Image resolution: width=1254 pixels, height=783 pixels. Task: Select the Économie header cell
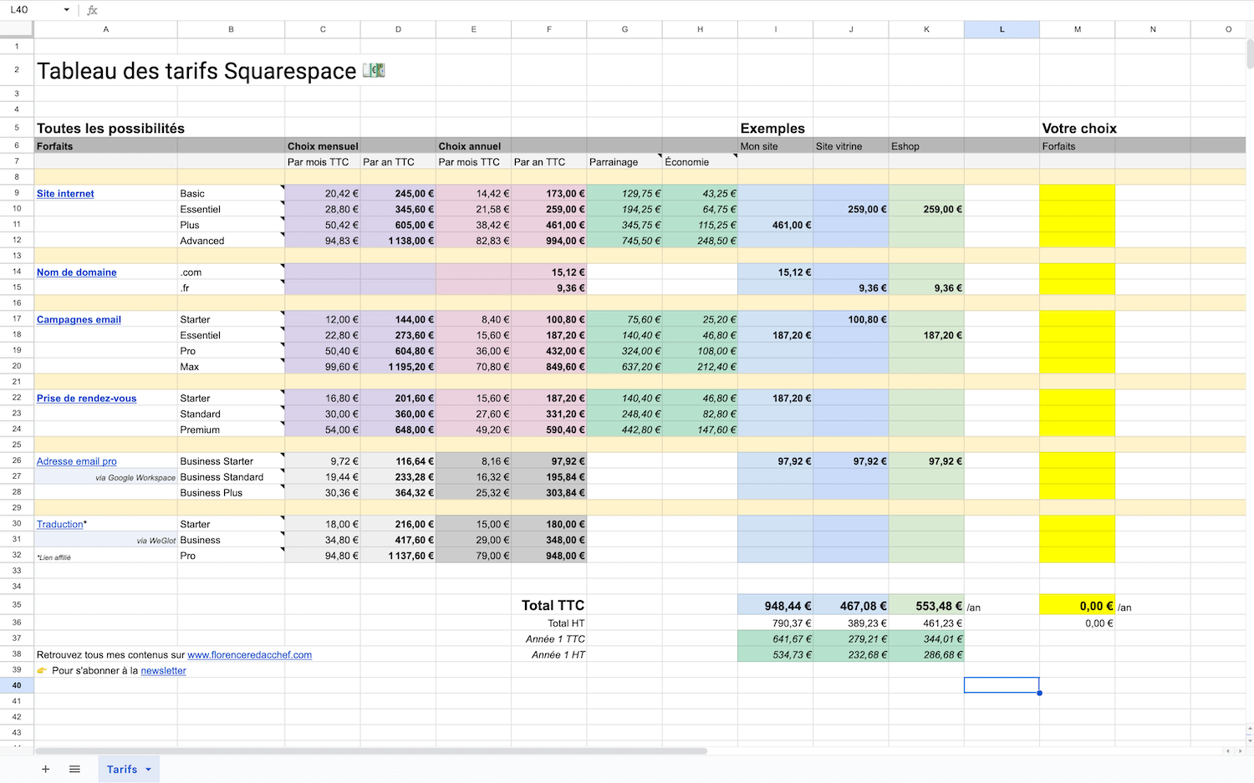[x=700, y=162]
